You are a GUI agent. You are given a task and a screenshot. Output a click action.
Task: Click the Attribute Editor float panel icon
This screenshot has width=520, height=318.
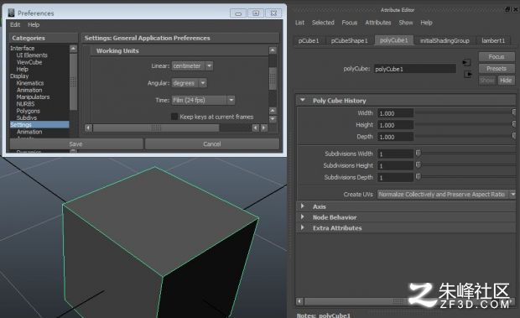[507, 9]
